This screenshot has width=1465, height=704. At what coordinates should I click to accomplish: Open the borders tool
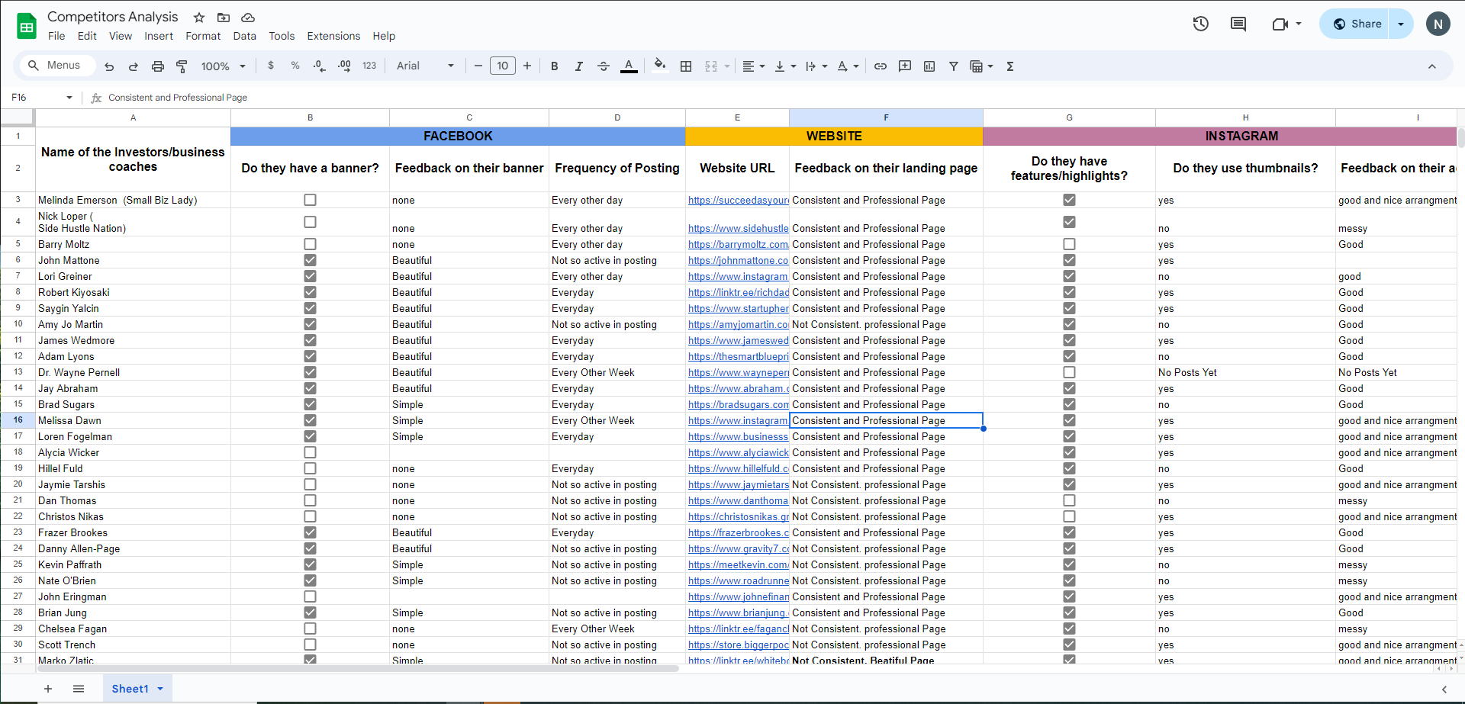coord(686,66)
